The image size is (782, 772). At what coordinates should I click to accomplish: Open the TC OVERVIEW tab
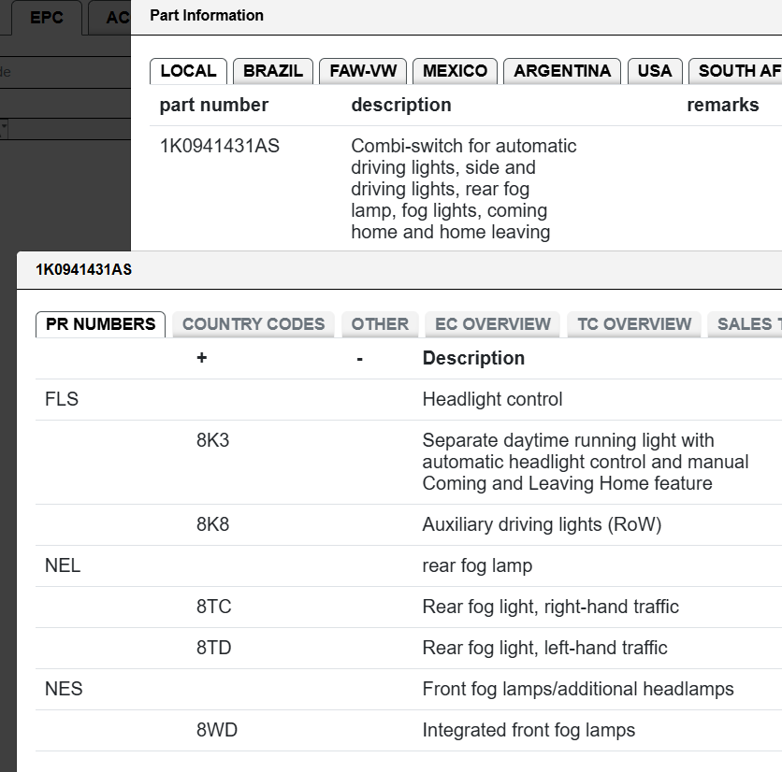(634, 324)
